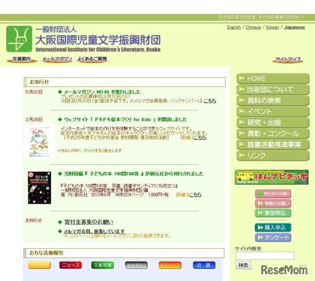Screen dimensions: 315x281
Task: Click the 子どもの本 100問100答 book cover
Action: tap(39, 188)
